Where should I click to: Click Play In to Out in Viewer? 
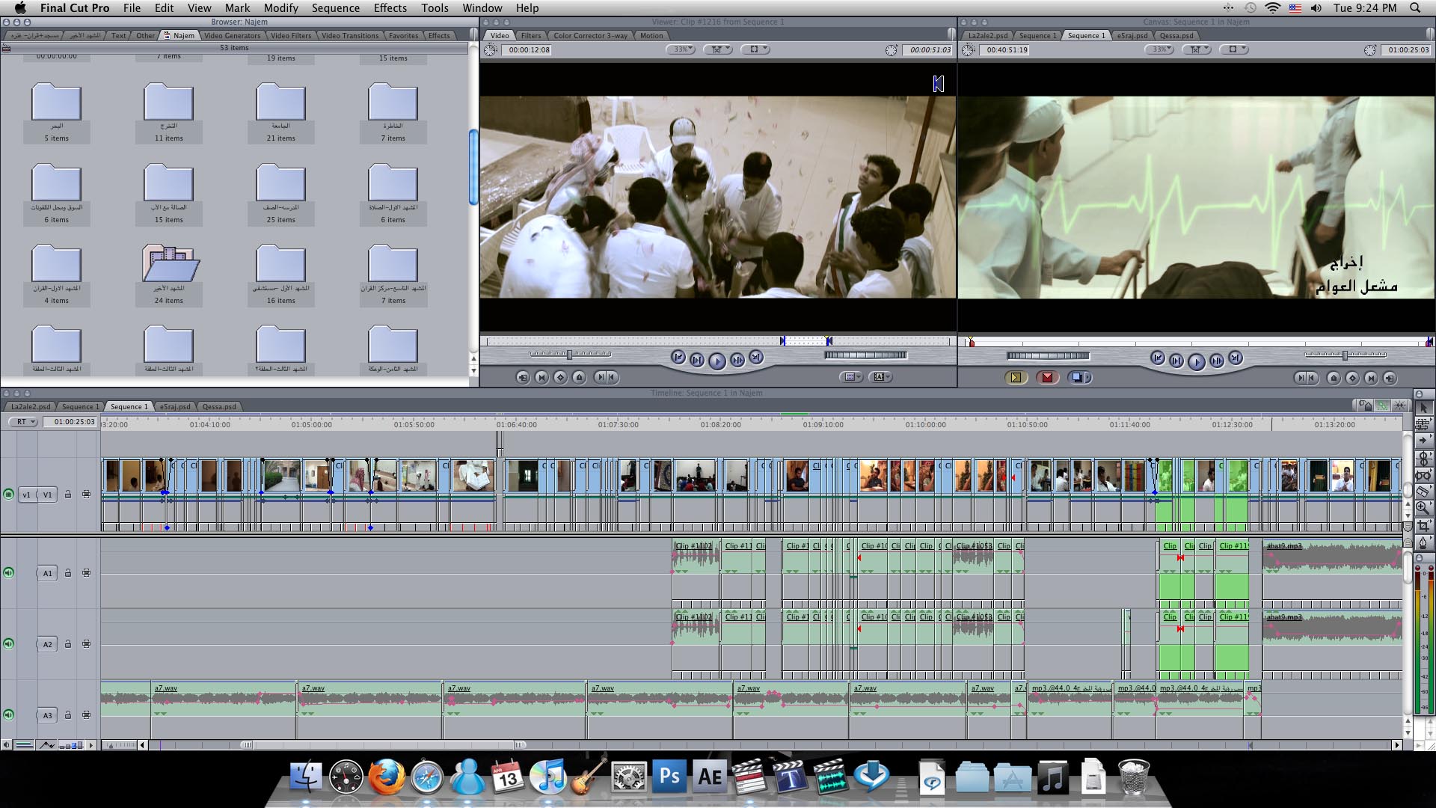tap(697, 361)
